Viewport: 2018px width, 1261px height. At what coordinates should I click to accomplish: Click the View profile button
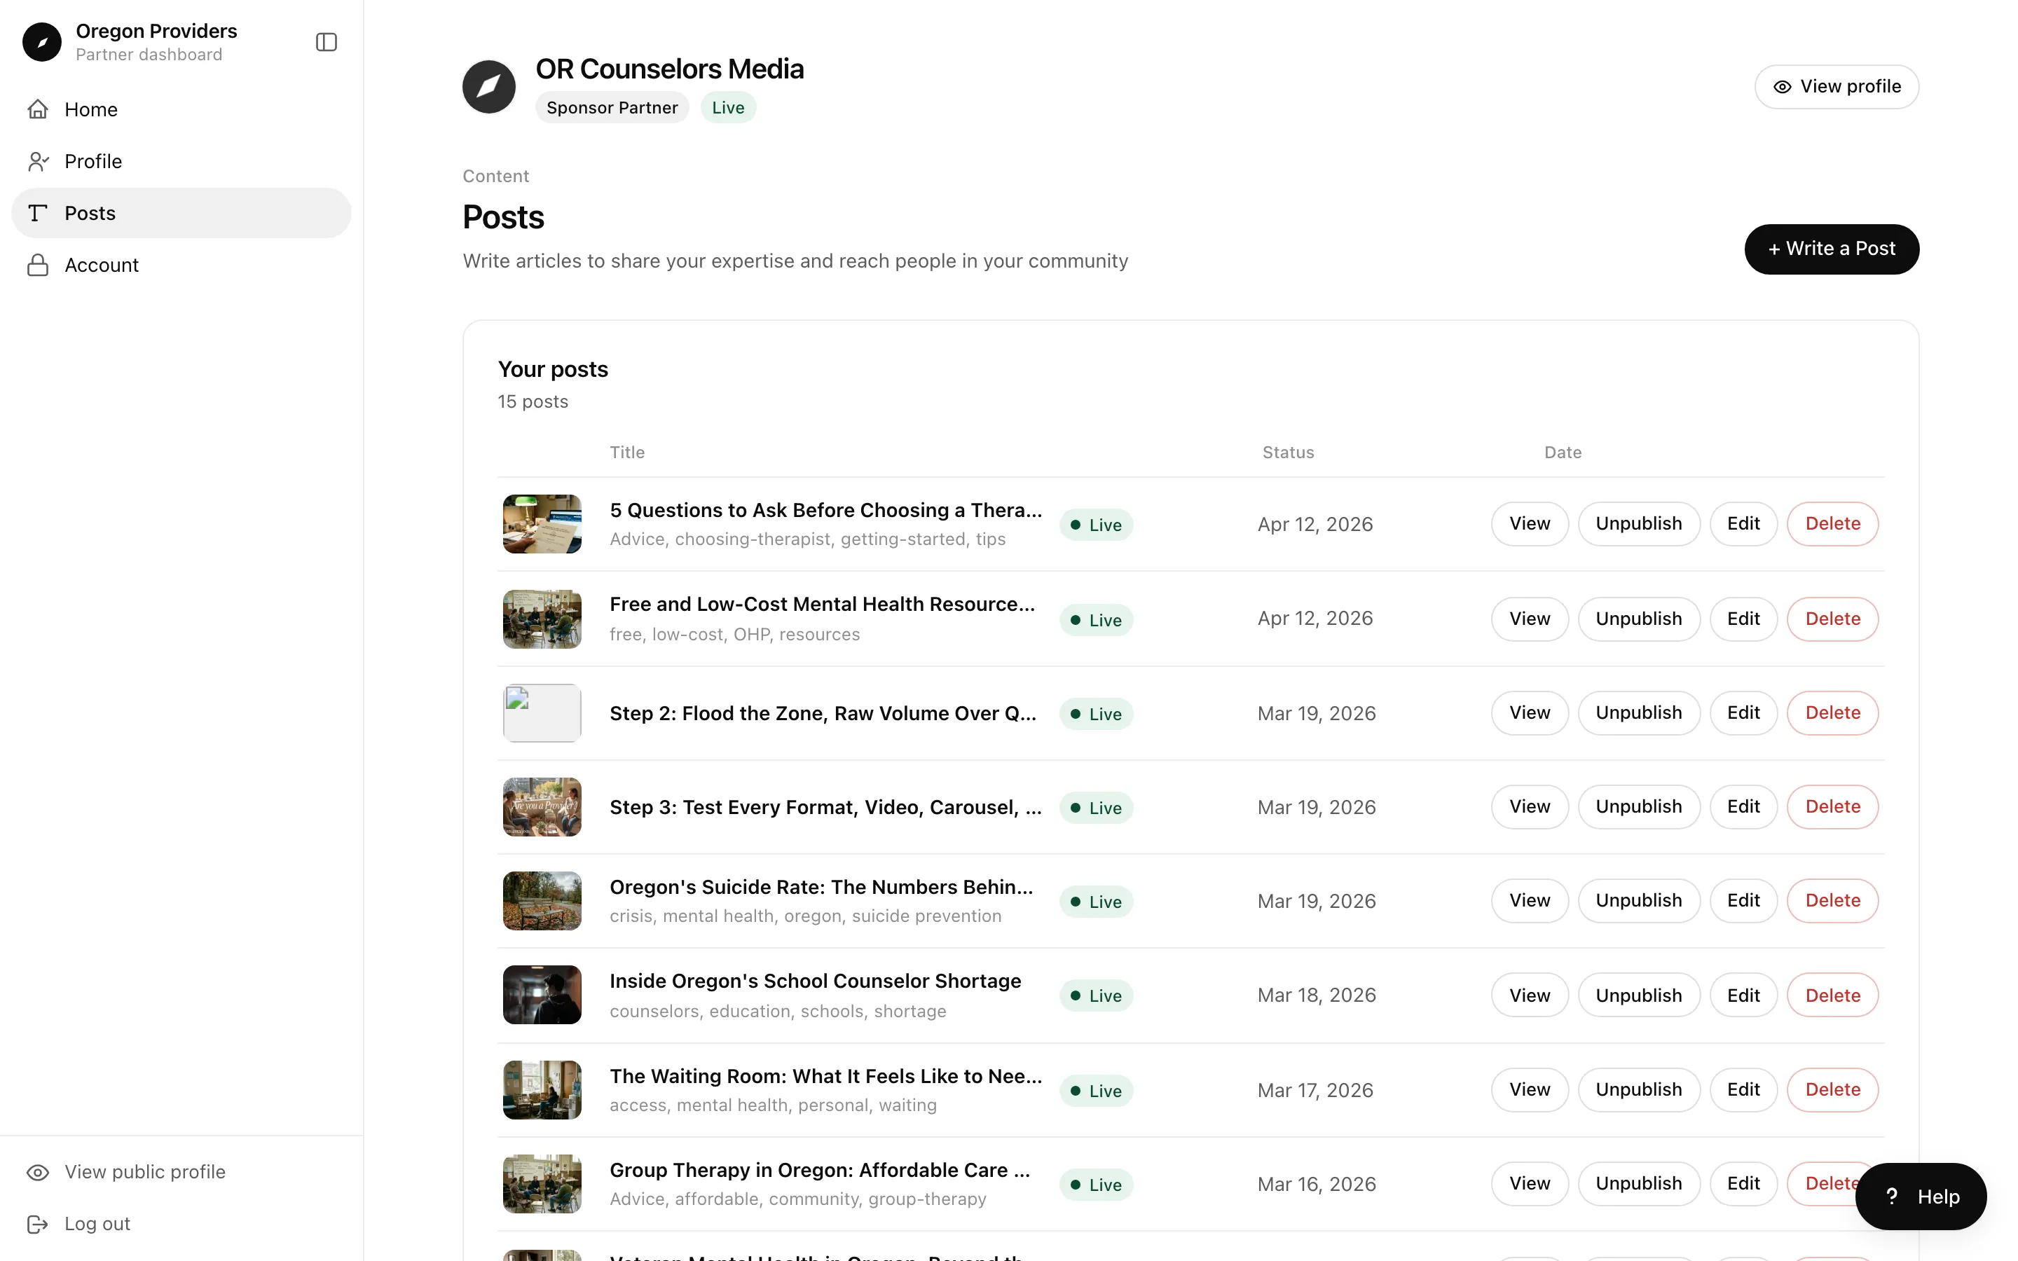point(1837,87)
